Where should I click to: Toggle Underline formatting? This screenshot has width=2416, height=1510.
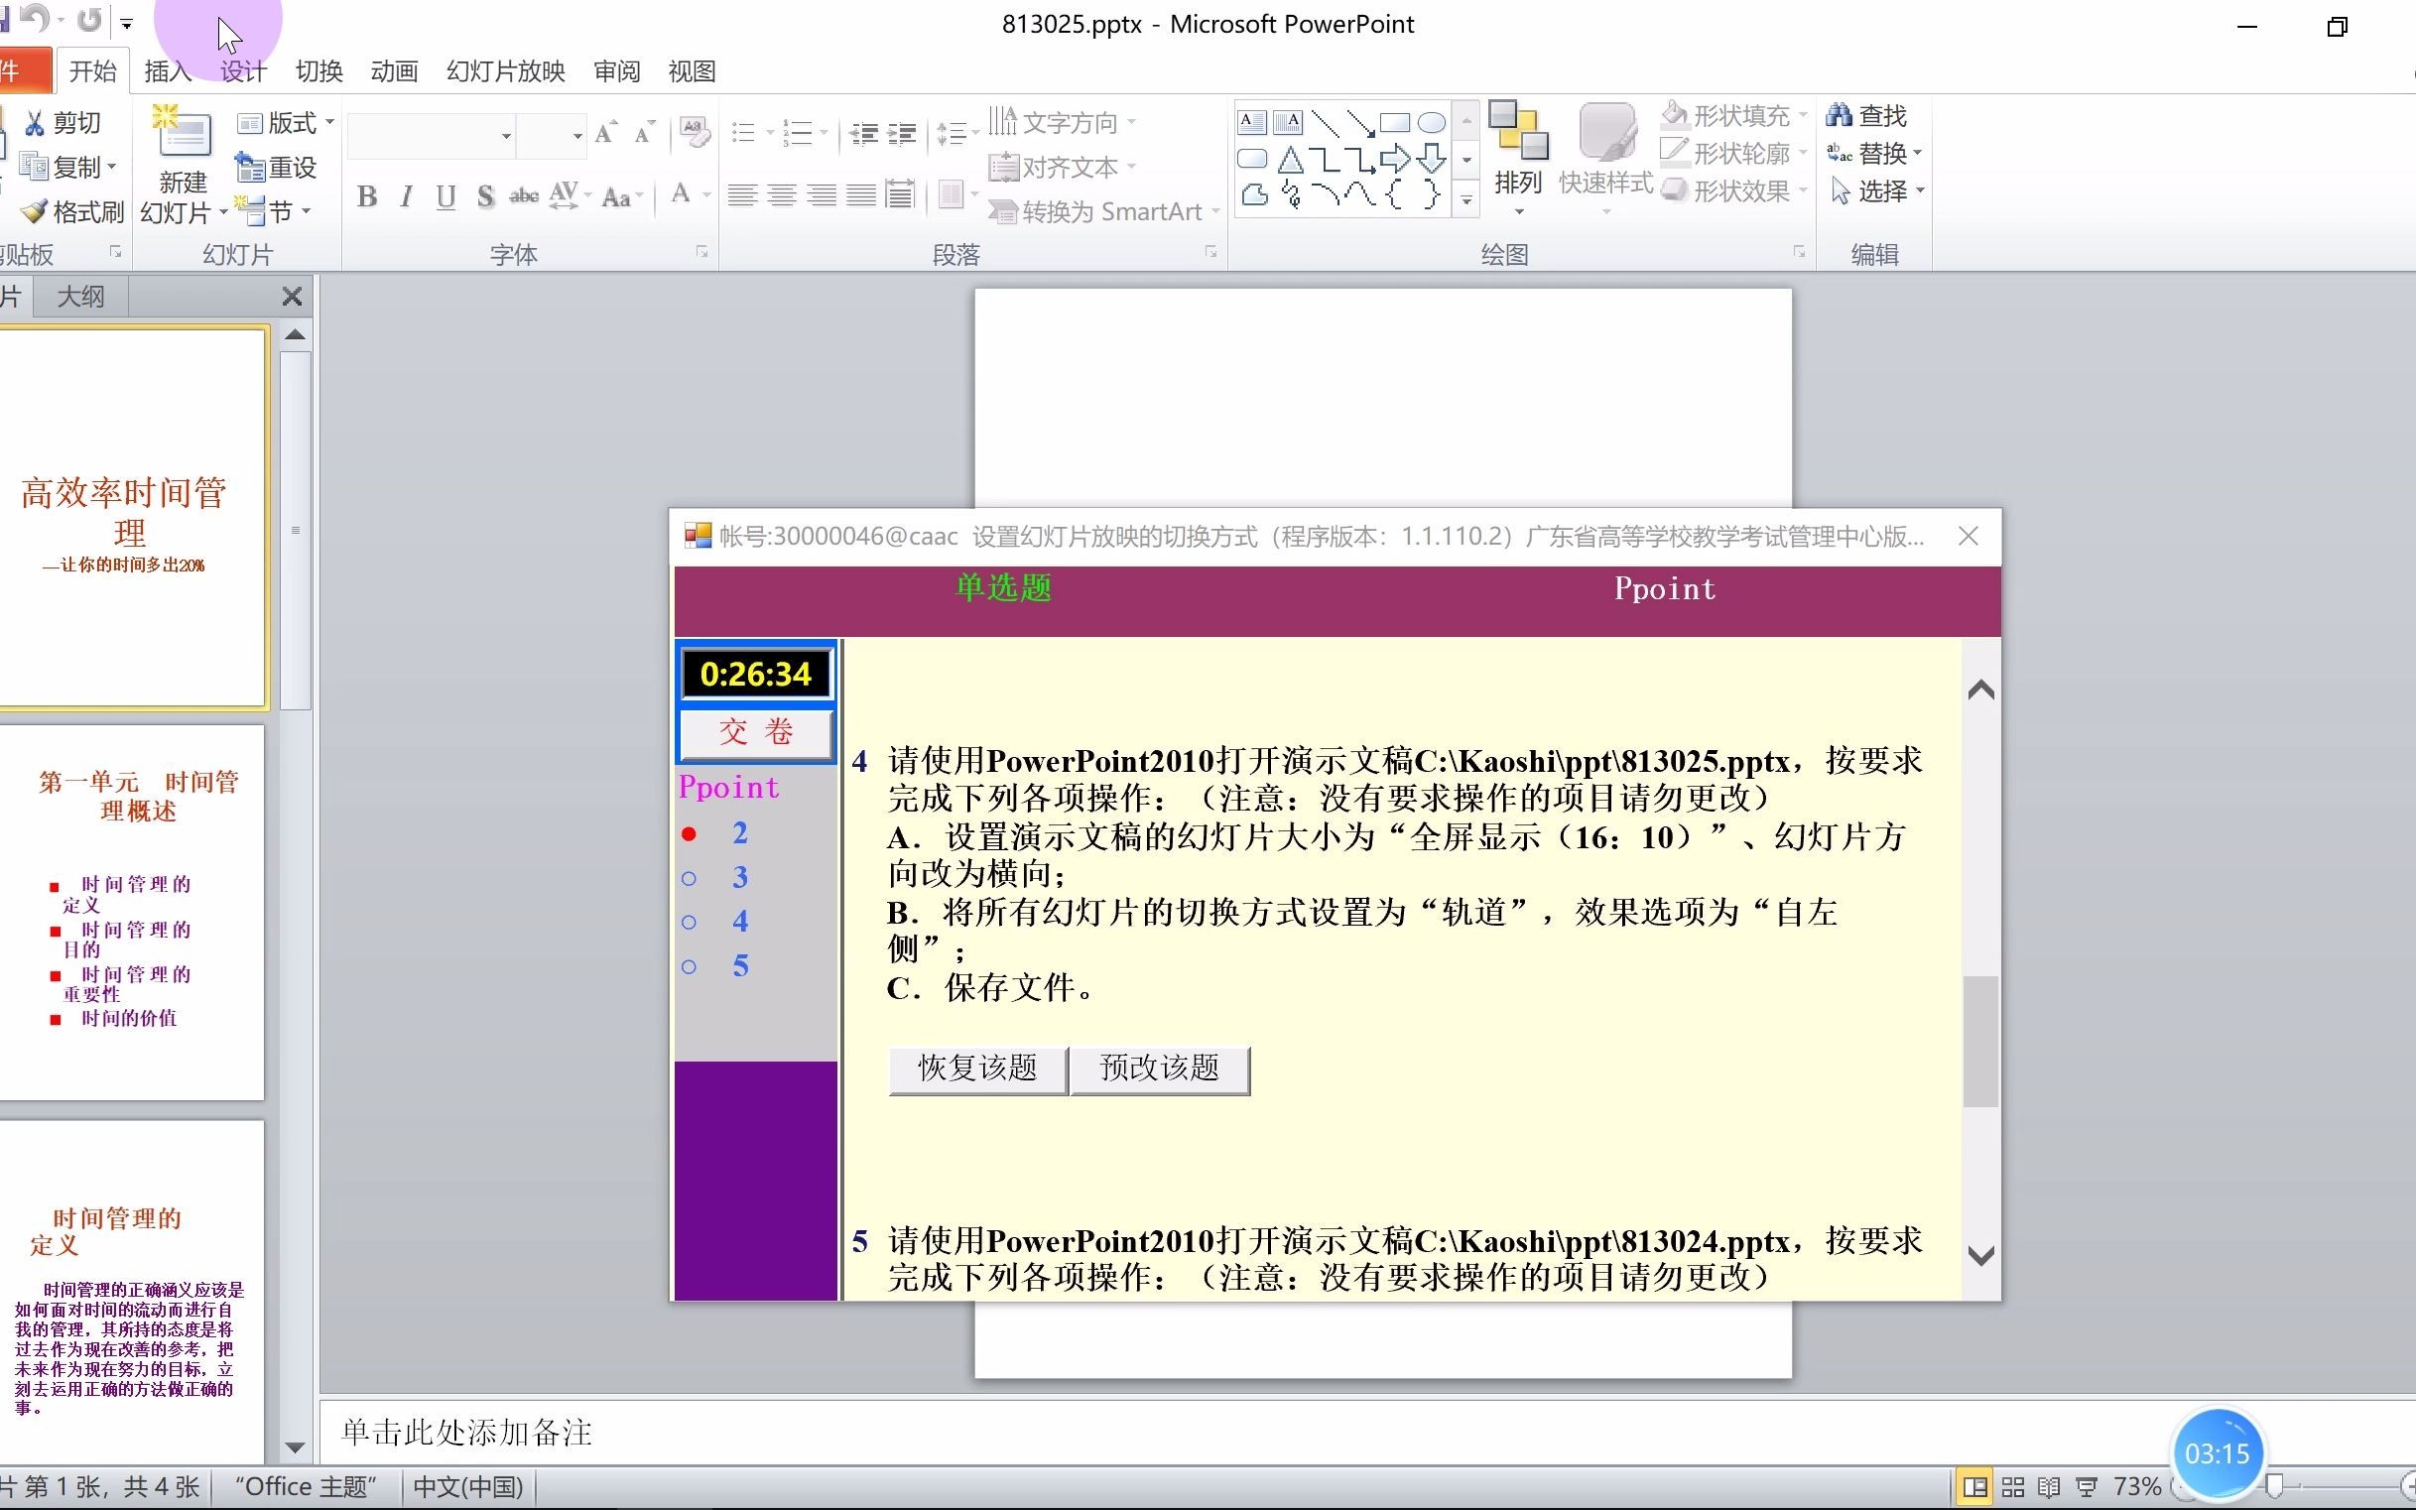click(x=445, y=196)
